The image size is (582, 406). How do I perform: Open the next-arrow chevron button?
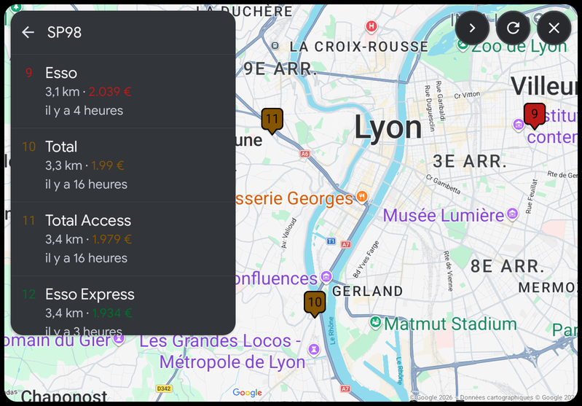click(472, 28)
